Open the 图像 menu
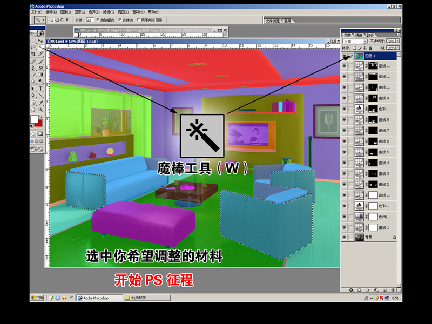The image size is (432, 324). tap(65, 12)
